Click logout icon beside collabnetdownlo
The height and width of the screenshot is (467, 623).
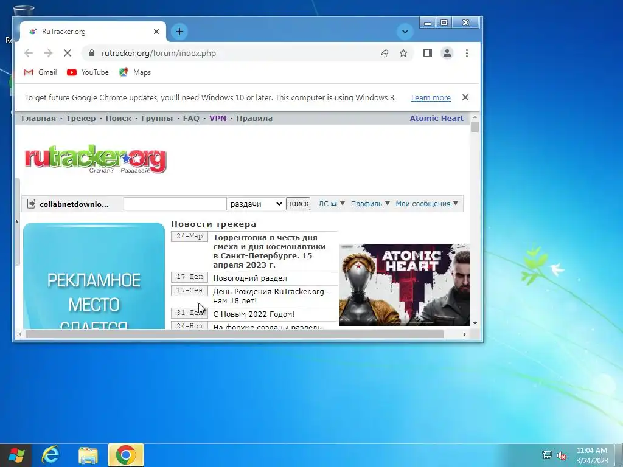[x=32, y=204]
